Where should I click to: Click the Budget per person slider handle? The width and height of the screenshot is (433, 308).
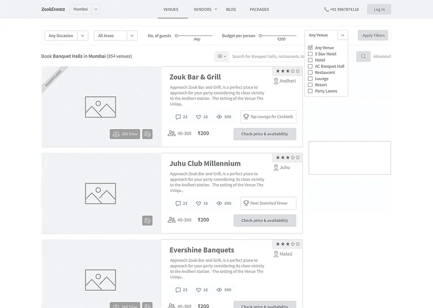(x=261, y=36)
